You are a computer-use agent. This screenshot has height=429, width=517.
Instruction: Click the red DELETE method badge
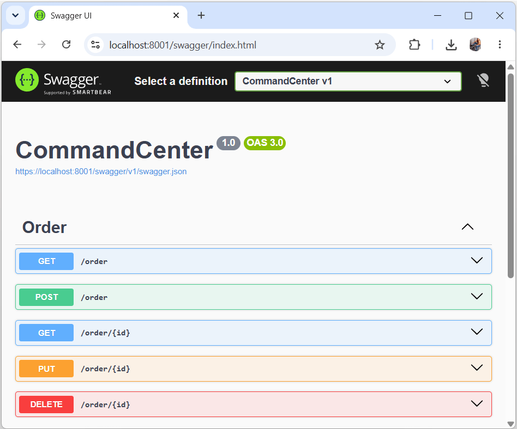tap(46, 405)
